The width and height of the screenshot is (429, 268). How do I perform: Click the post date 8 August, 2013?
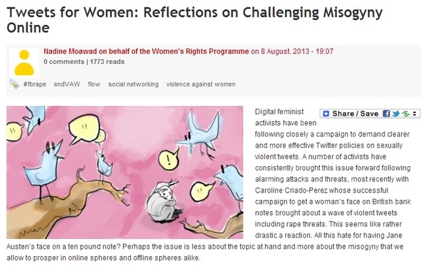tap(285, 51)
